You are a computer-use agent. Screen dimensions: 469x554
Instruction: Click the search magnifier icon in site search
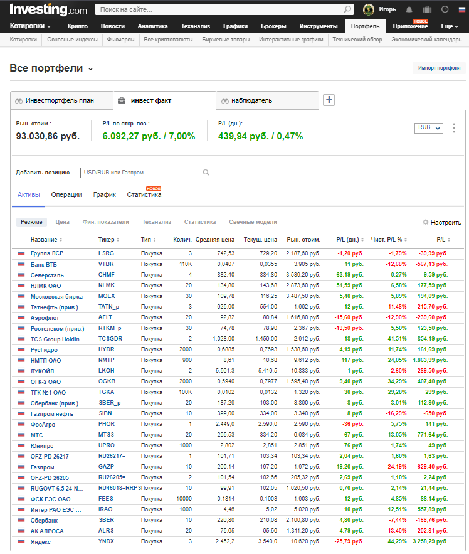[347, 9]
